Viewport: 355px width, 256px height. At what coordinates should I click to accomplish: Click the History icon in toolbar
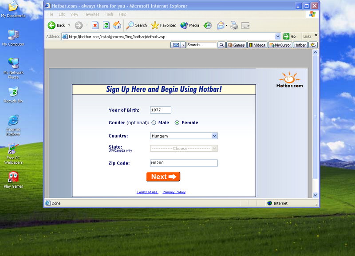[208, 25]
